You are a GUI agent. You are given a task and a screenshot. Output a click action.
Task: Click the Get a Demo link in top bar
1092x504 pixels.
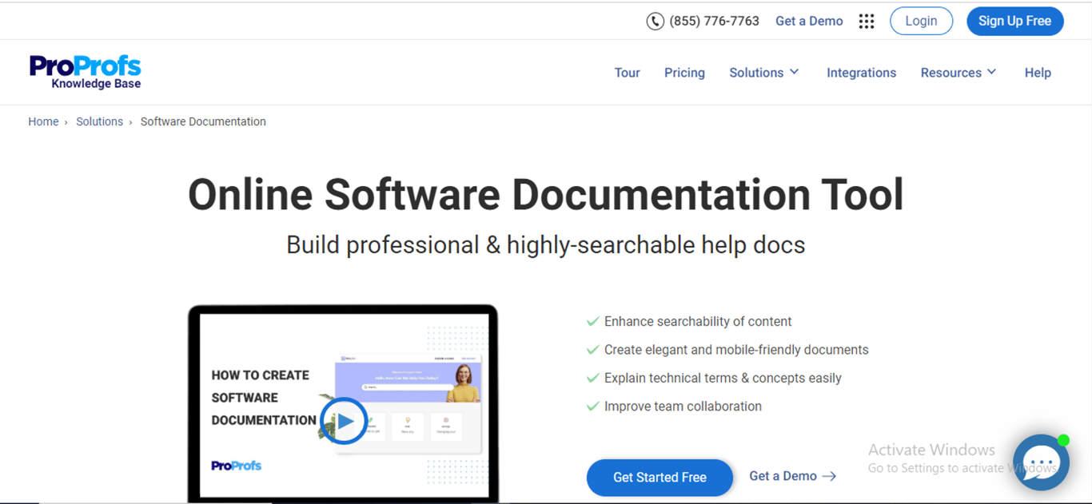[x=809, y=22]
